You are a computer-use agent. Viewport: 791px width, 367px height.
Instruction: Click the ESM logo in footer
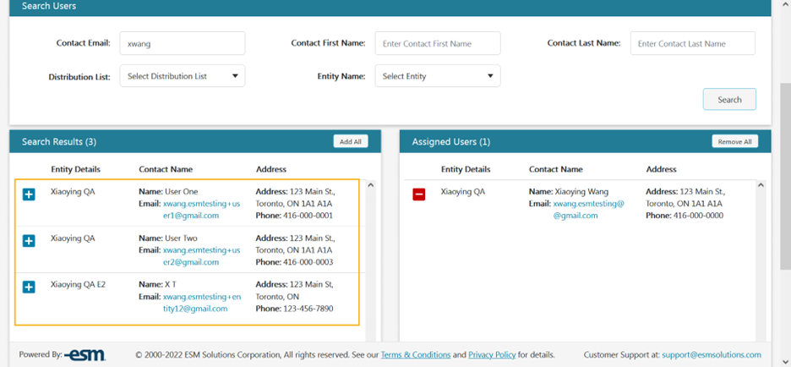click(x=85, y=354)
